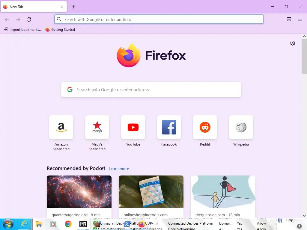Click the address bar field
Image resolution: width=307 pixels, height=230 pixels.
point(159,19)
